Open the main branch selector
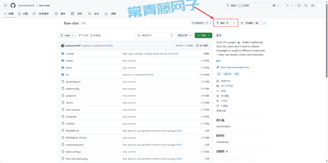Image resolution: width=328 pixels, height=163 pixels. tap(67, 35)
